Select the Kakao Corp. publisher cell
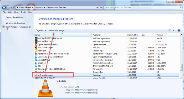 tap(98, 51)
